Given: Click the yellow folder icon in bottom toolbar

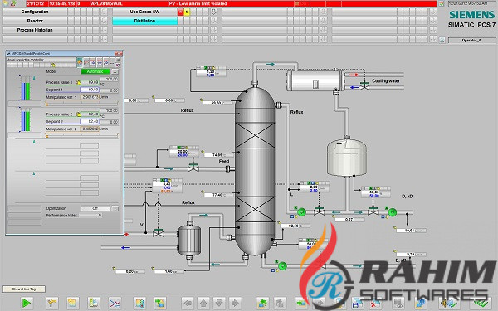Looking at the screenshot, I should (x=73, y=303).
